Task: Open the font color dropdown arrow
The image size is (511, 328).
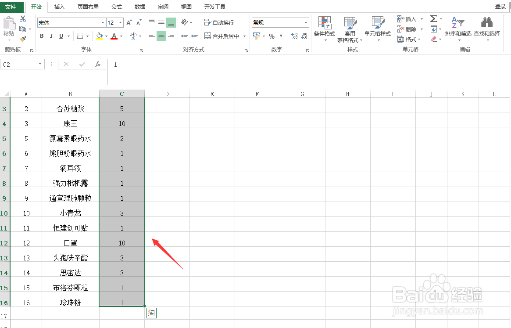Action: click(x=121, y=36)
